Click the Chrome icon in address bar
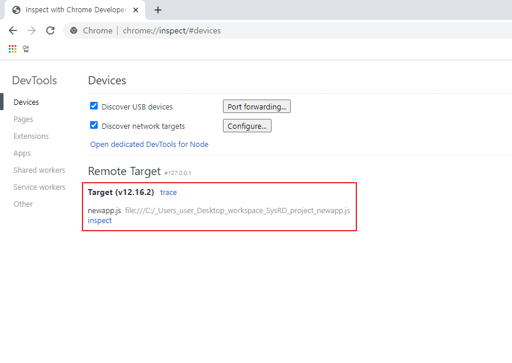Viewport: 512px width, 363px height. [74, 30]
